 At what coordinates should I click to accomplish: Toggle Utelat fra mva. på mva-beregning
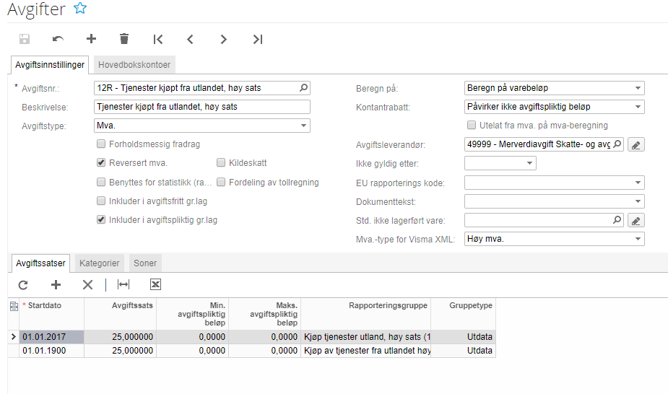click(x=472, y=125)
